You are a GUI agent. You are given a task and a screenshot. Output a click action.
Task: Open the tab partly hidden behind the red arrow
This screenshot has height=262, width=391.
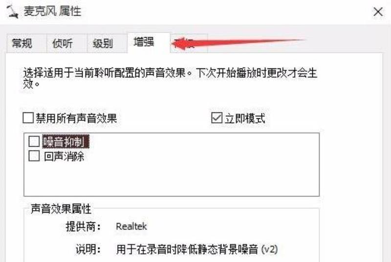pos(189,44)
